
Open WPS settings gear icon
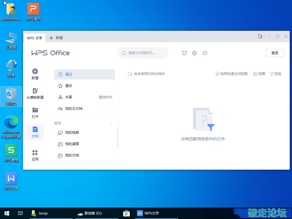point(194,53)
